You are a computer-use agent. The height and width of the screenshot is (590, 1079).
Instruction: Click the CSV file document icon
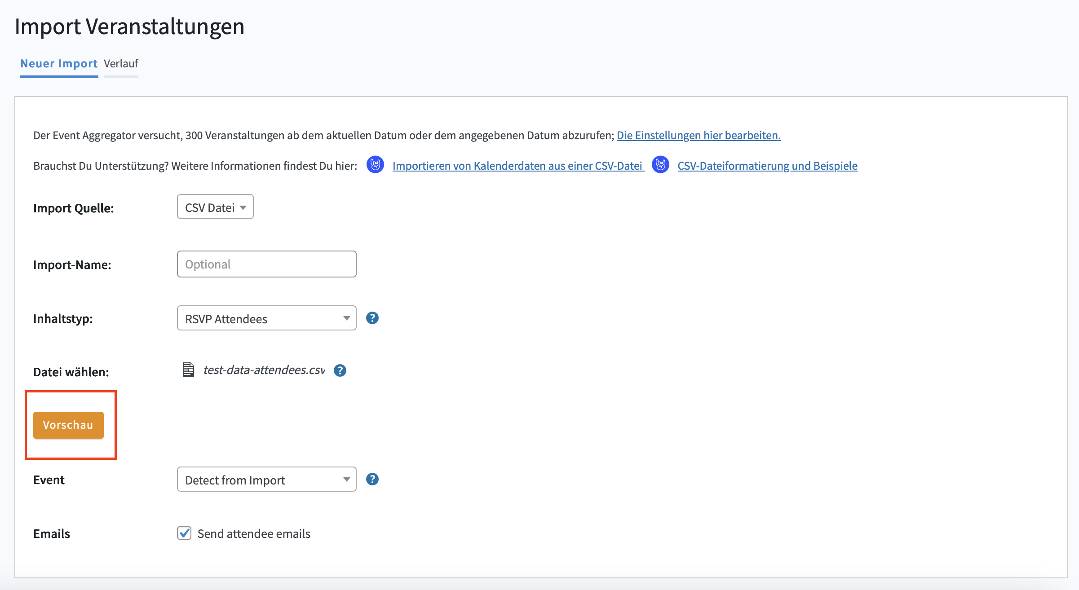click(x=189, y=370)
